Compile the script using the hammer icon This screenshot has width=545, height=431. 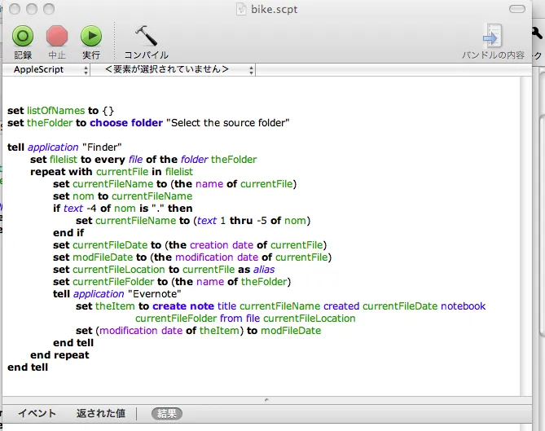pyautogui.click(x=146, y=37)
